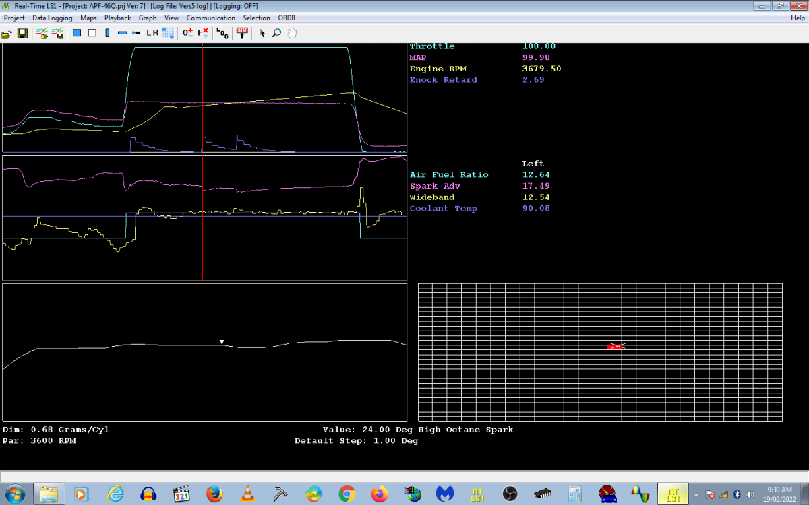
Task: Open the OBDII menu
Action: 287,18
